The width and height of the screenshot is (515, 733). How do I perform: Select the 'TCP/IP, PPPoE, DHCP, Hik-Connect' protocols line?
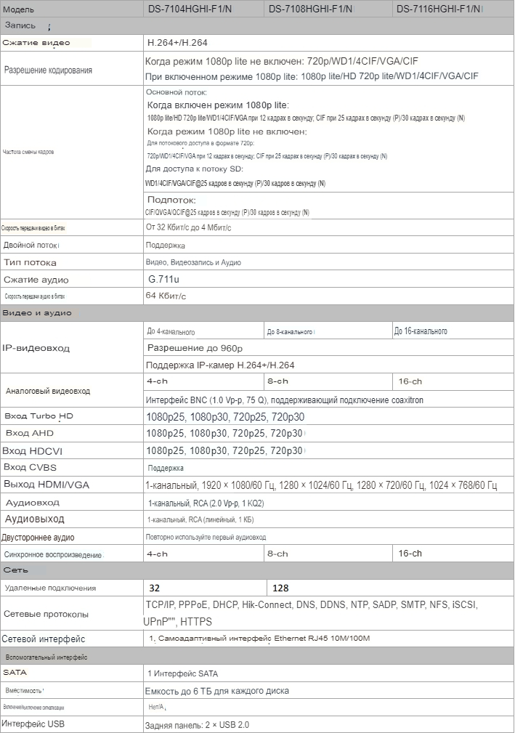[311, 605]
